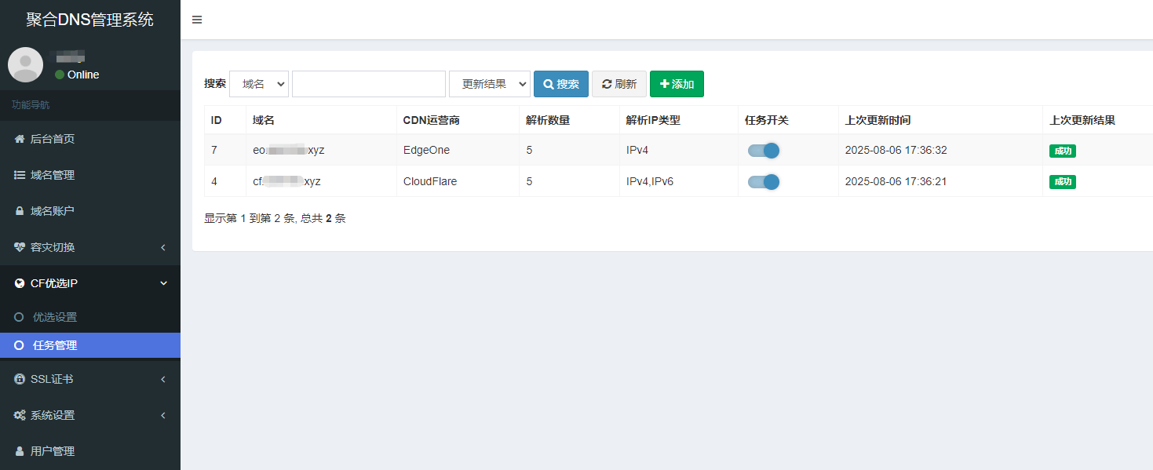Open the 更新结果 filter dropdown
1153x470 pixels.
(x=489, y=84)
